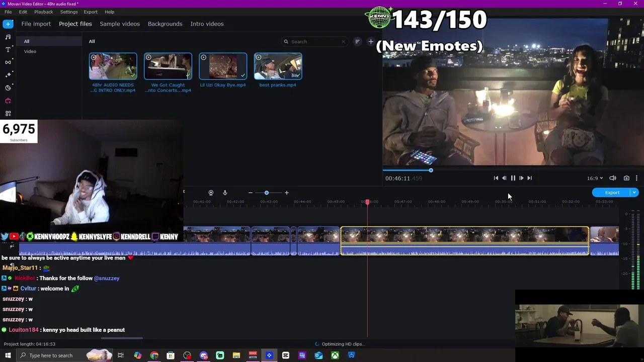The height and width of the screenshot is (362, 644).
Task: Open the Titles text tool panel
Action: [8, 49]
